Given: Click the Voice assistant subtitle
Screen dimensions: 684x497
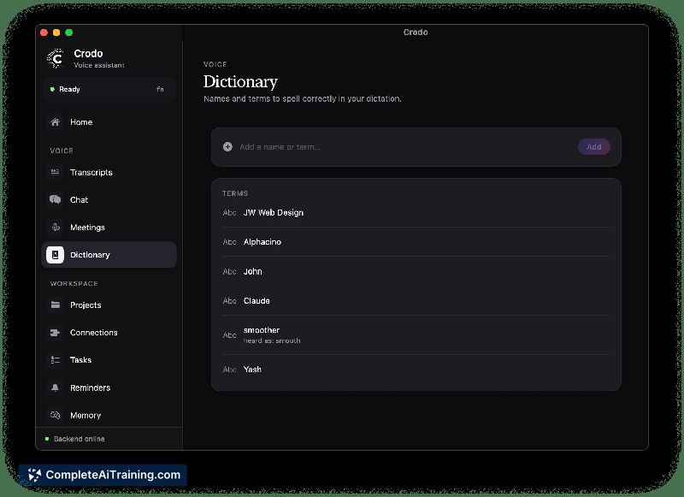Looking at the screenshot, I should pyautogui.click(x=99, y=65).
